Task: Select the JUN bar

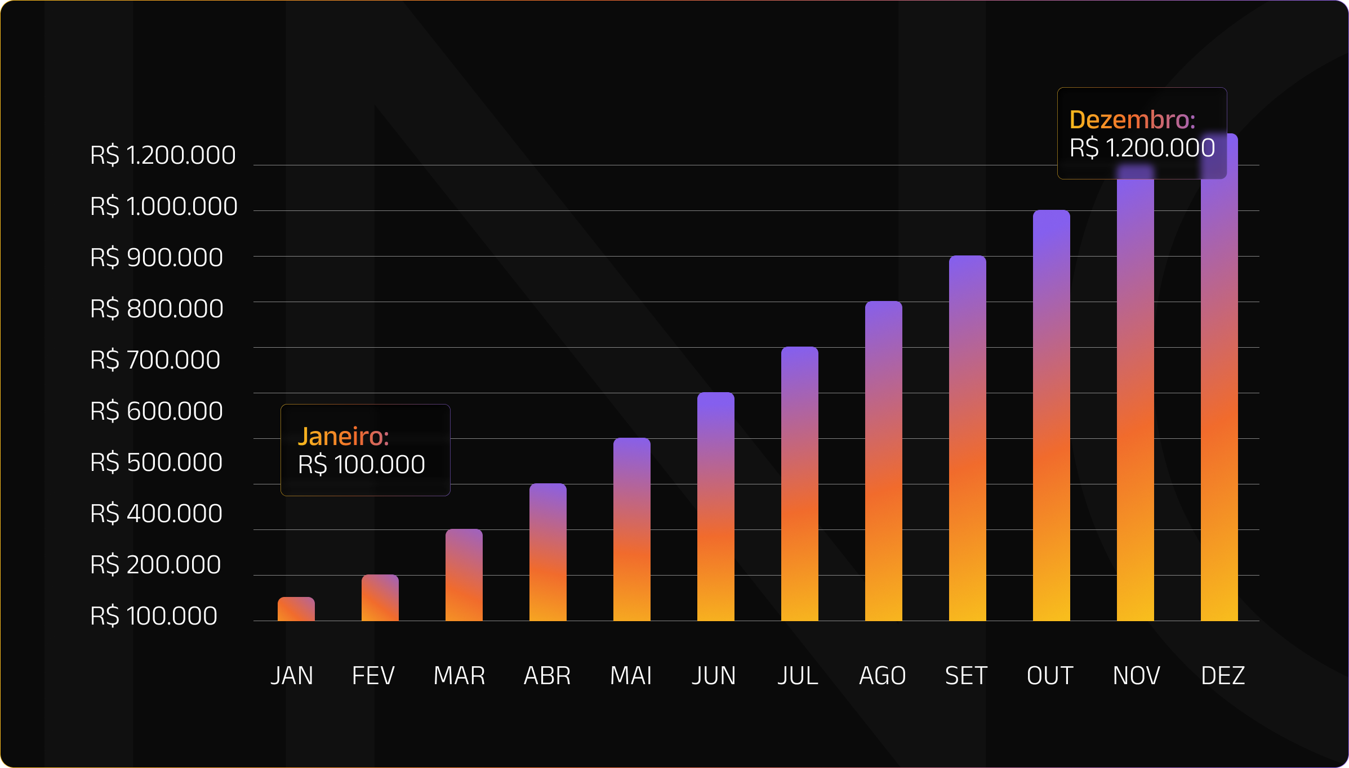Action: tap(715, 506)
